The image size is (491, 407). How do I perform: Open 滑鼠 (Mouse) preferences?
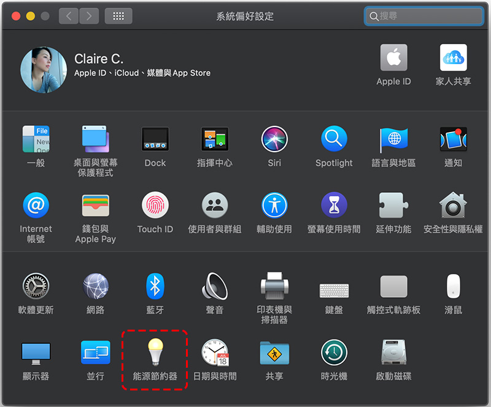(453, 286)
